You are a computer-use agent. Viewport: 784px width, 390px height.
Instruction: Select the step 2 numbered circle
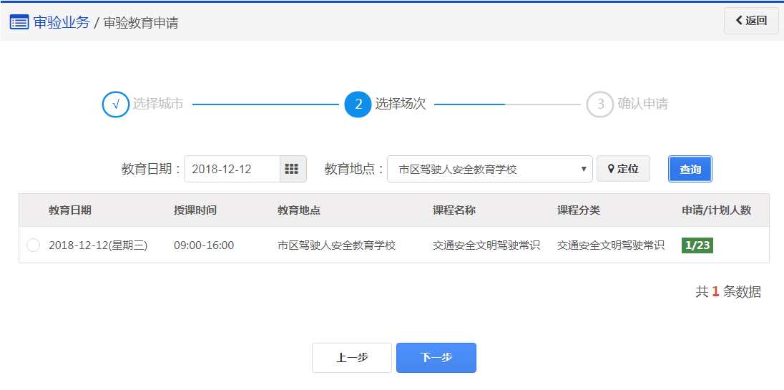coord(358,104)
